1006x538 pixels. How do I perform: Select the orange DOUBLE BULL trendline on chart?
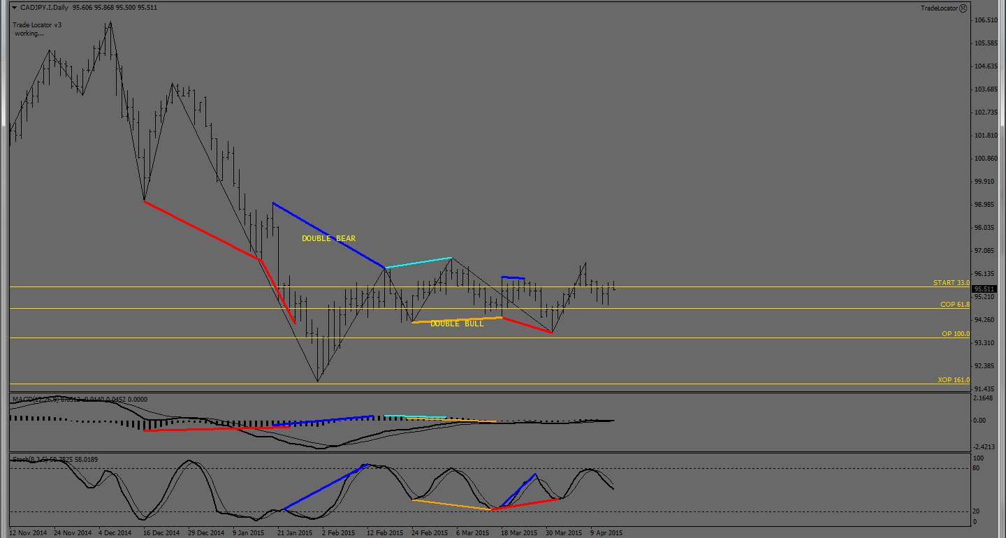tap(458, 320)
